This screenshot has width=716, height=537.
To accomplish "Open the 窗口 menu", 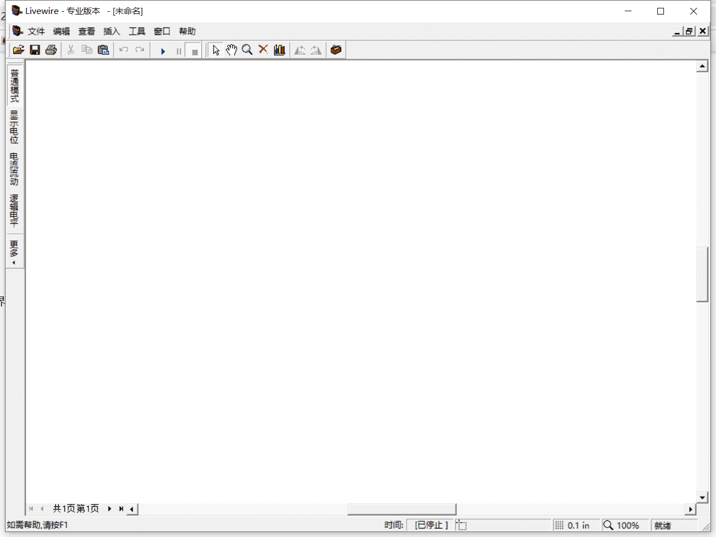I will pos(162,31).
